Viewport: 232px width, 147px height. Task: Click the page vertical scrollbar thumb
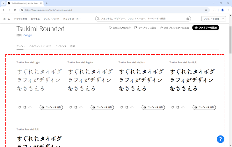[230, 40]
